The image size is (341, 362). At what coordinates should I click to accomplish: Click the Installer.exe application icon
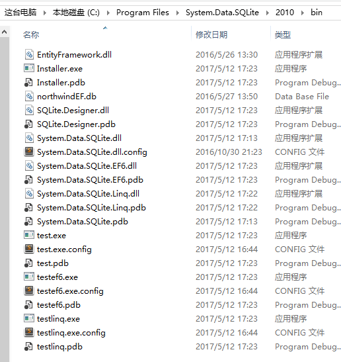(29, 69)
